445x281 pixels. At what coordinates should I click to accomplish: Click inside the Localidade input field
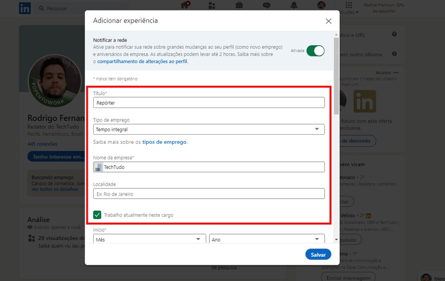coord(208,193)
